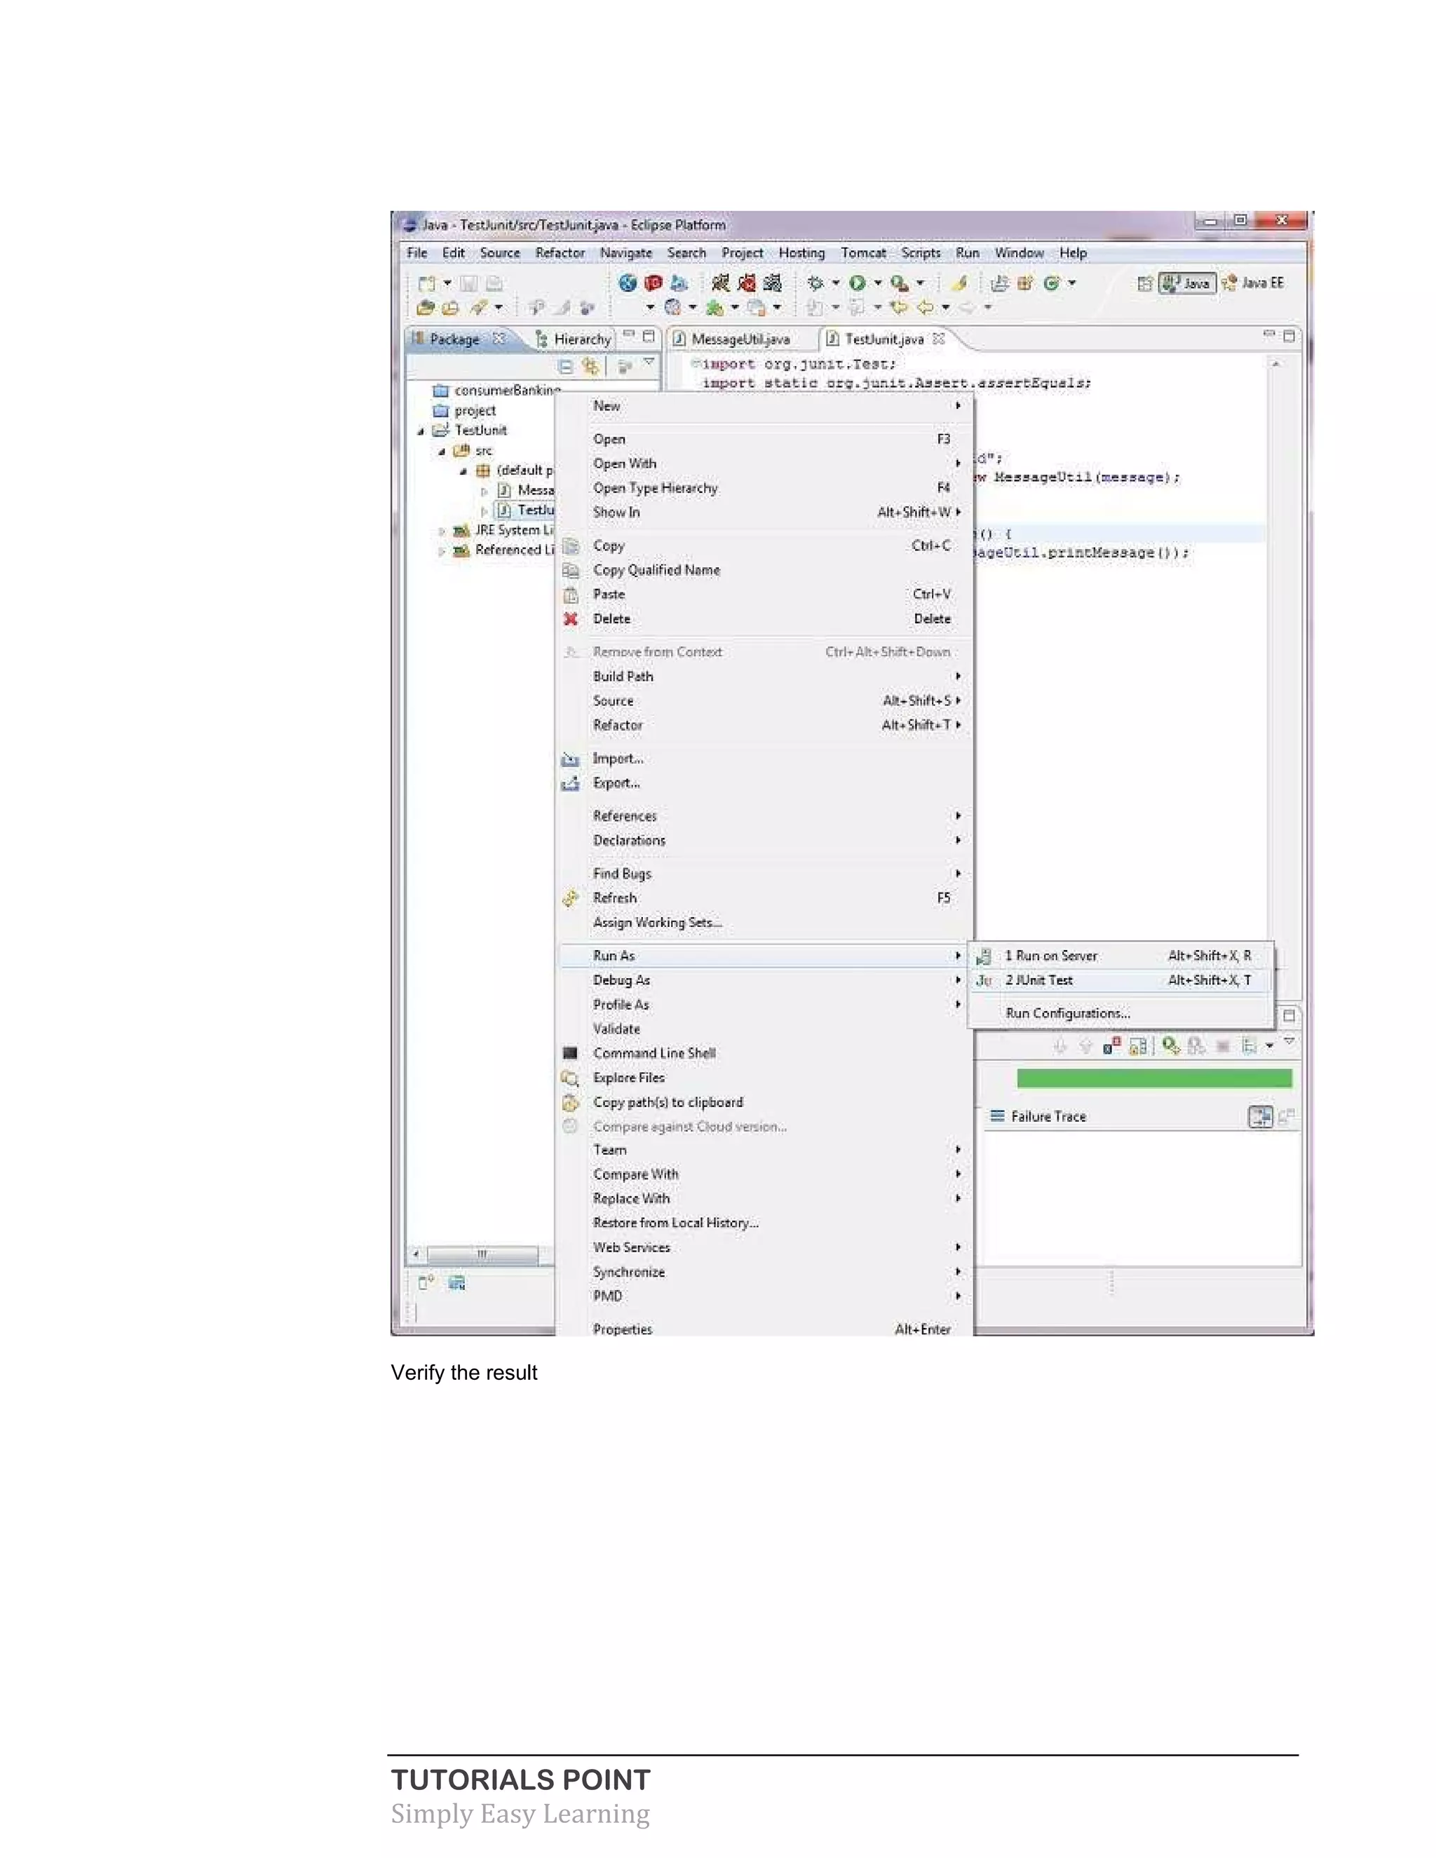The width and height of the screenshot is (1436, 1858).
Task: Click the Rerun Test icon in JUnit panel
Action: (1170, 1045)
